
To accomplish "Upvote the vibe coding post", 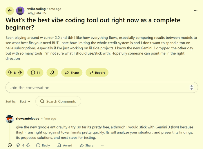I will click(x=10, y=73).
